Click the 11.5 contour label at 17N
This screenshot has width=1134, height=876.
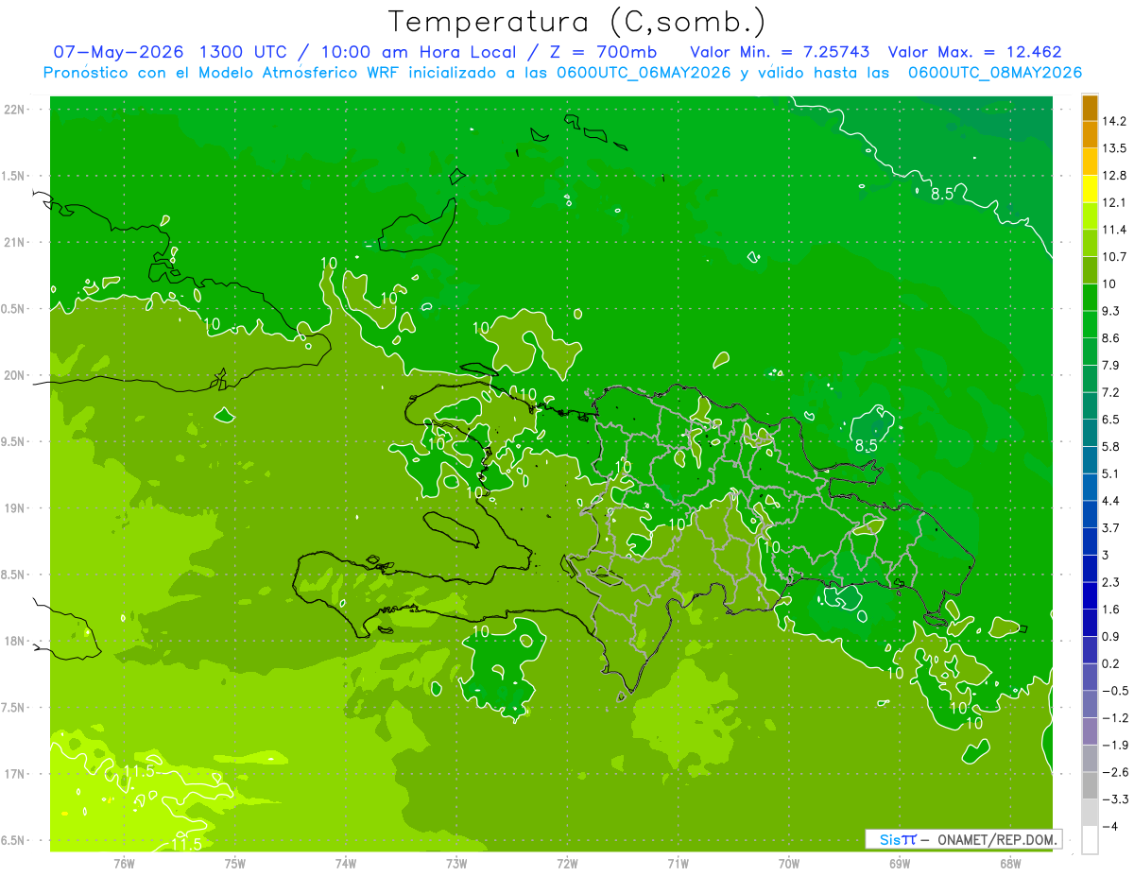[139, 772]
